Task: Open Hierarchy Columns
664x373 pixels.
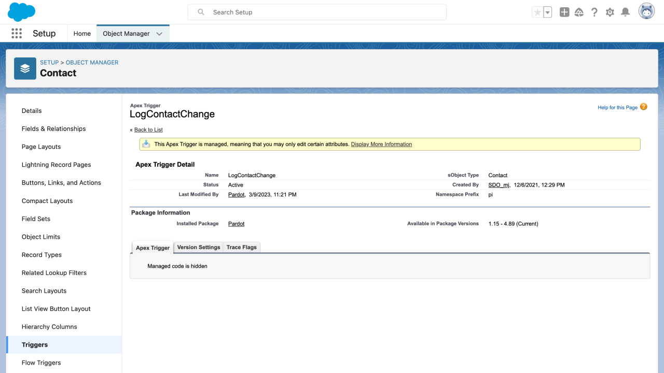Action: point(64,327)
